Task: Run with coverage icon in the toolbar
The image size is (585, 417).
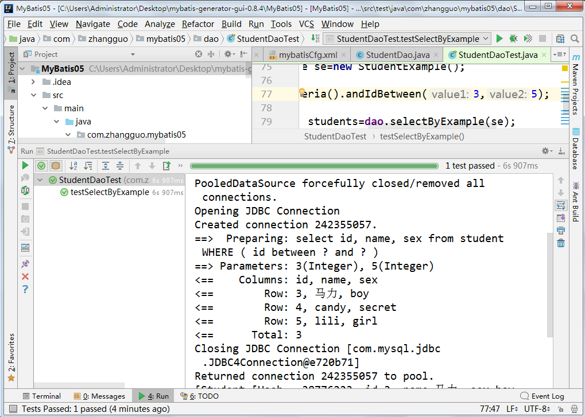Action: pyautogui.click(x=528, y=38)
